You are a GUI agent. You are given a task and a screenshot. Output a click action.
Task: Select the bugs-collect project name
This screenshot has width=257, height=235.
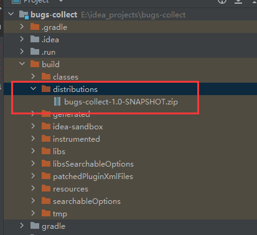click(54, 15)
